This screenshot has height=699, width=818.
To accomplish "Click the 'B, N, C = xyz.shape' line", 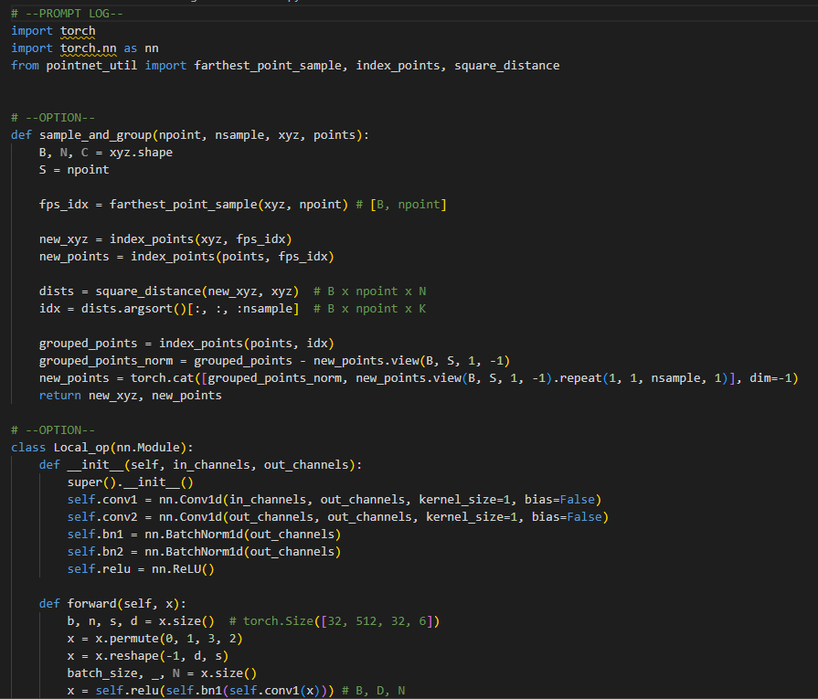I will pos(106,153).
